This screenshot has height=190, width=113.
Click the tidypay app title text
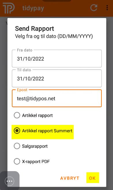33,8
